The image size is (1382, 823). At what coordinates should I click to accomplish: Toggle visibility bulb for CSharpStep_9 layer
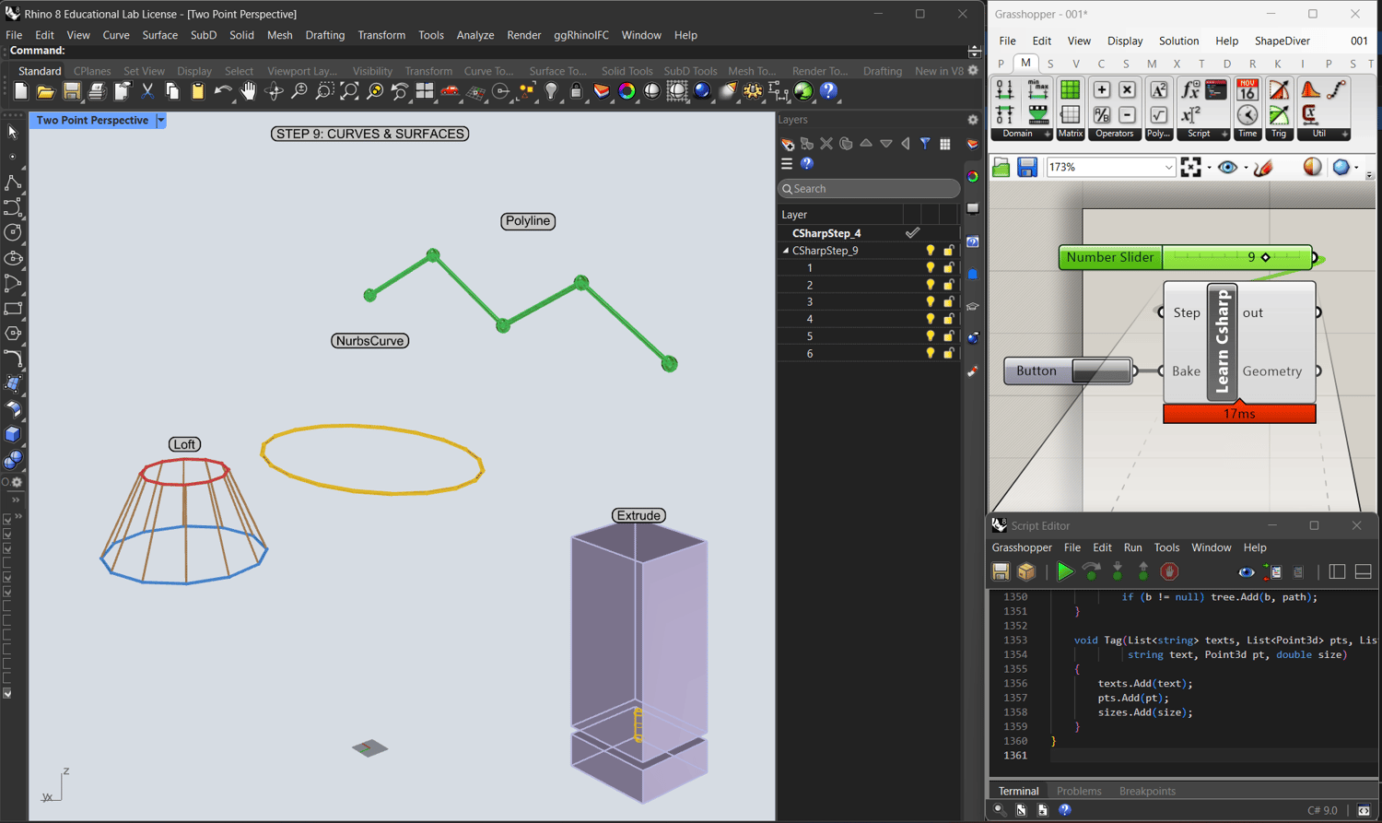pos(931,251)
